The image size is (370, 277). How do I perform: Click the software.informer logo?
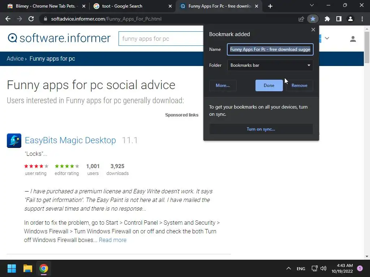coord(59,38)
